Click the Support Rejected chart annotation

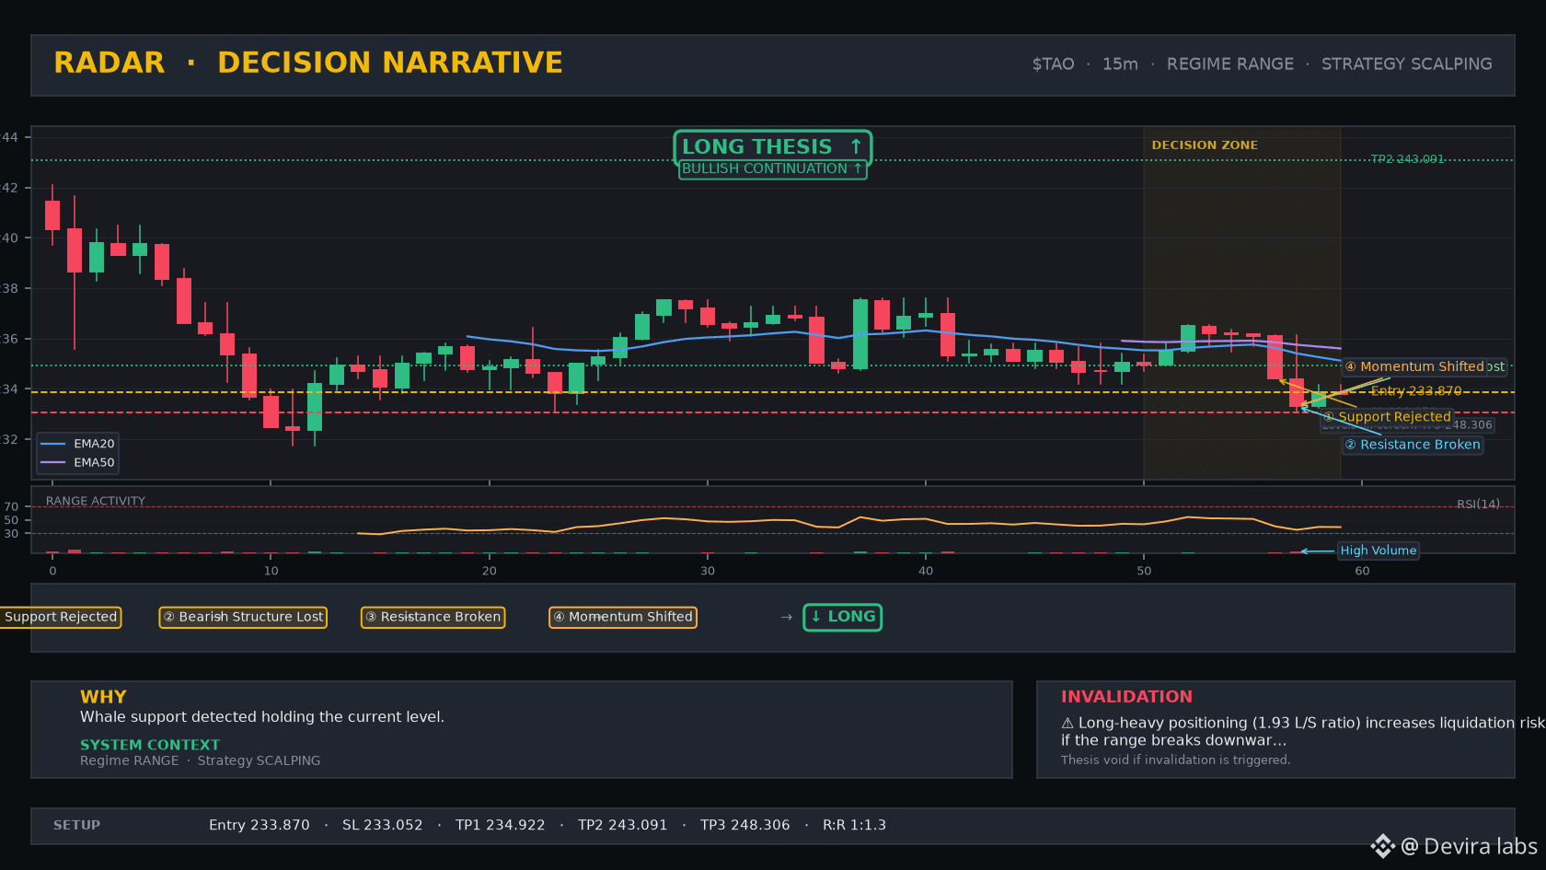(1387, 417)
